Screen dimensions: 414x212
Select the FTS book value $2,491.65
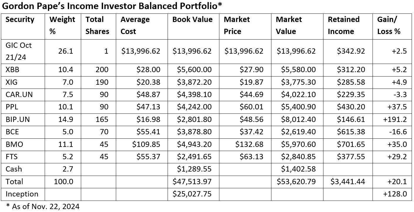coord(194,157)
